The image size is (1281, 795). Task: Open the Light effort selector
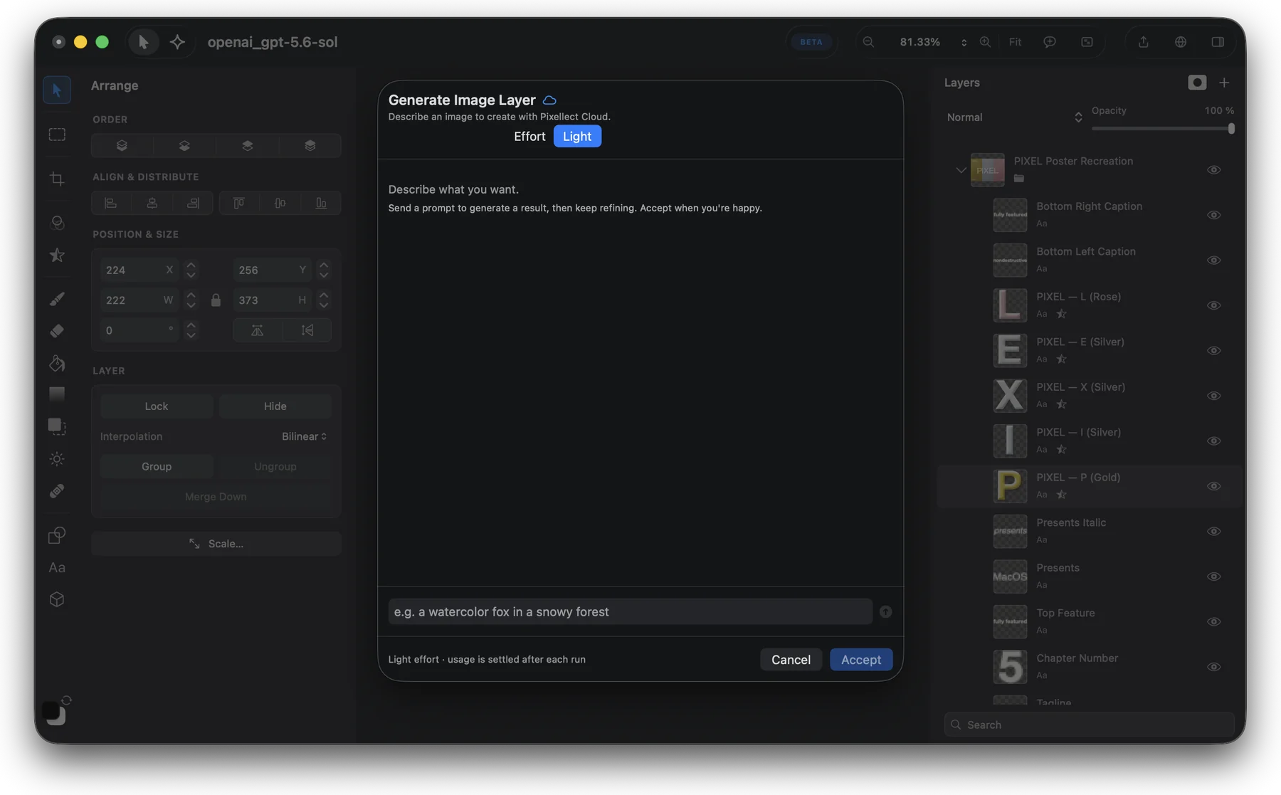point(577,137)
